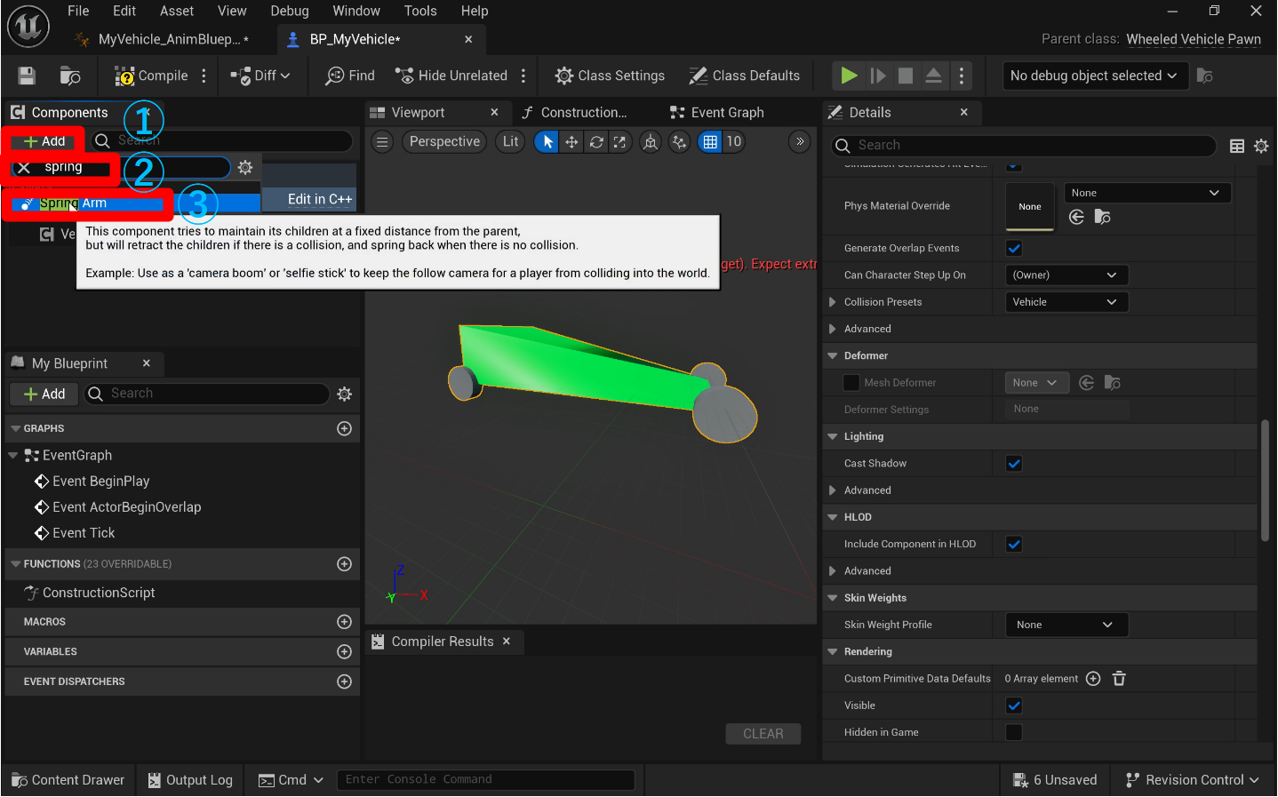1278x797 pixels.
Task: Open My Blueprint settings gear
Action: tap(345, 394)
